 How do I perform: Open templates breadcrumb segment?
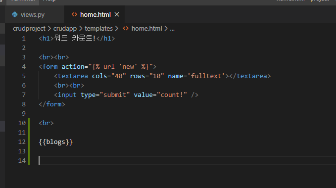(98, 29)
